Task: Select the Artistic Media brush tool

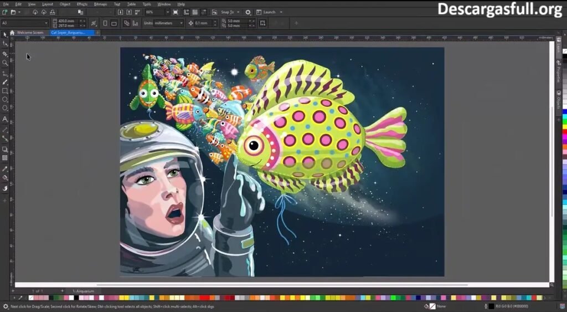Action: [5, 81]
